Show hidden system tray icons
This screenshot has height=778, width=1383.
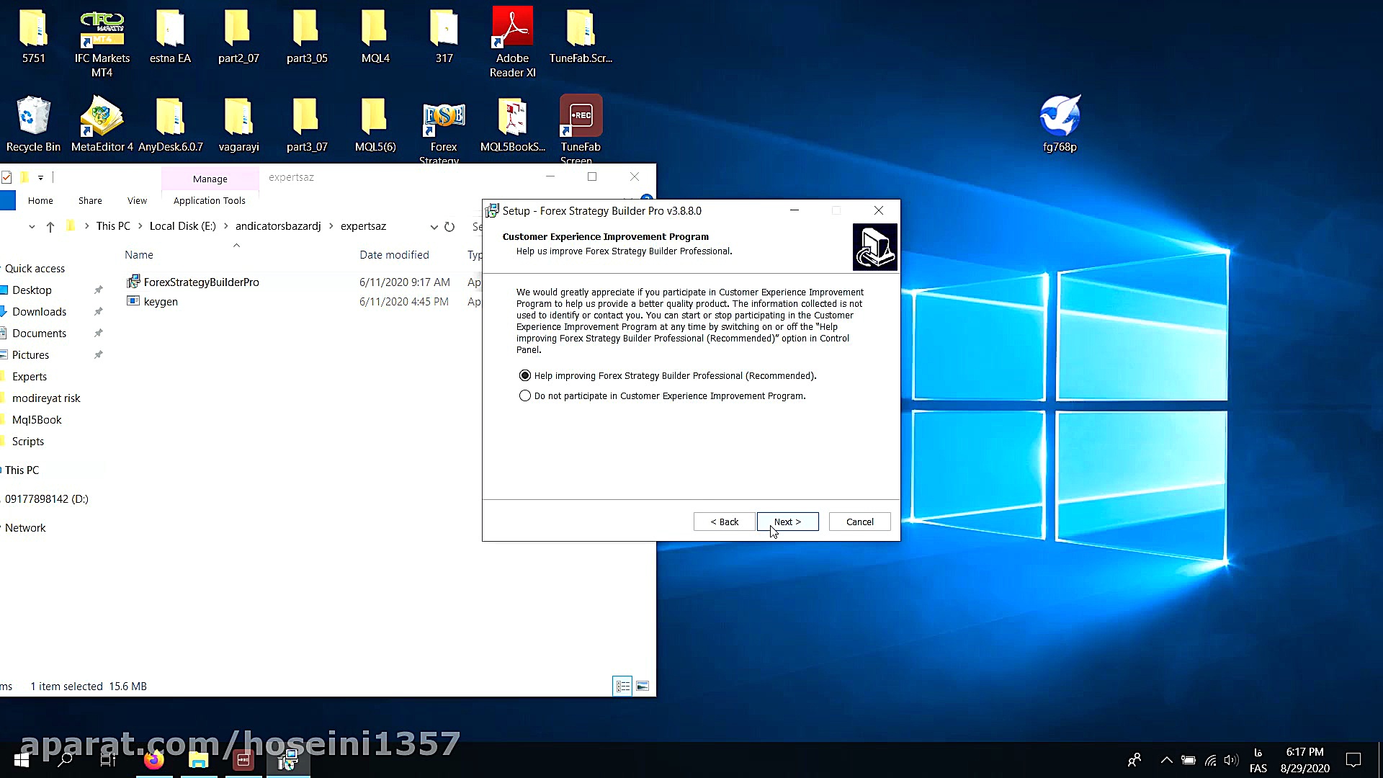pyautogui.click(x=1166, y=760)
